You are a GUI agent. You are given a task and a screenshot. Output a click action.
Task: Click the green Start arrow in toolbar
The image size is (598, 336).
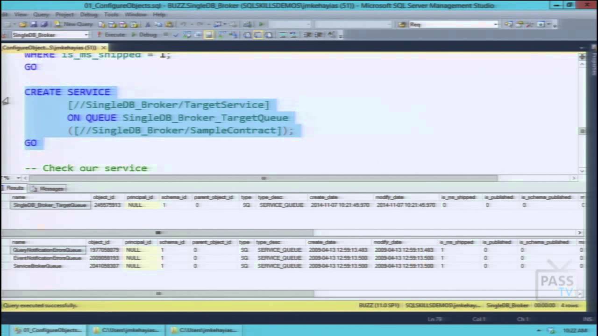pos(261,24)
